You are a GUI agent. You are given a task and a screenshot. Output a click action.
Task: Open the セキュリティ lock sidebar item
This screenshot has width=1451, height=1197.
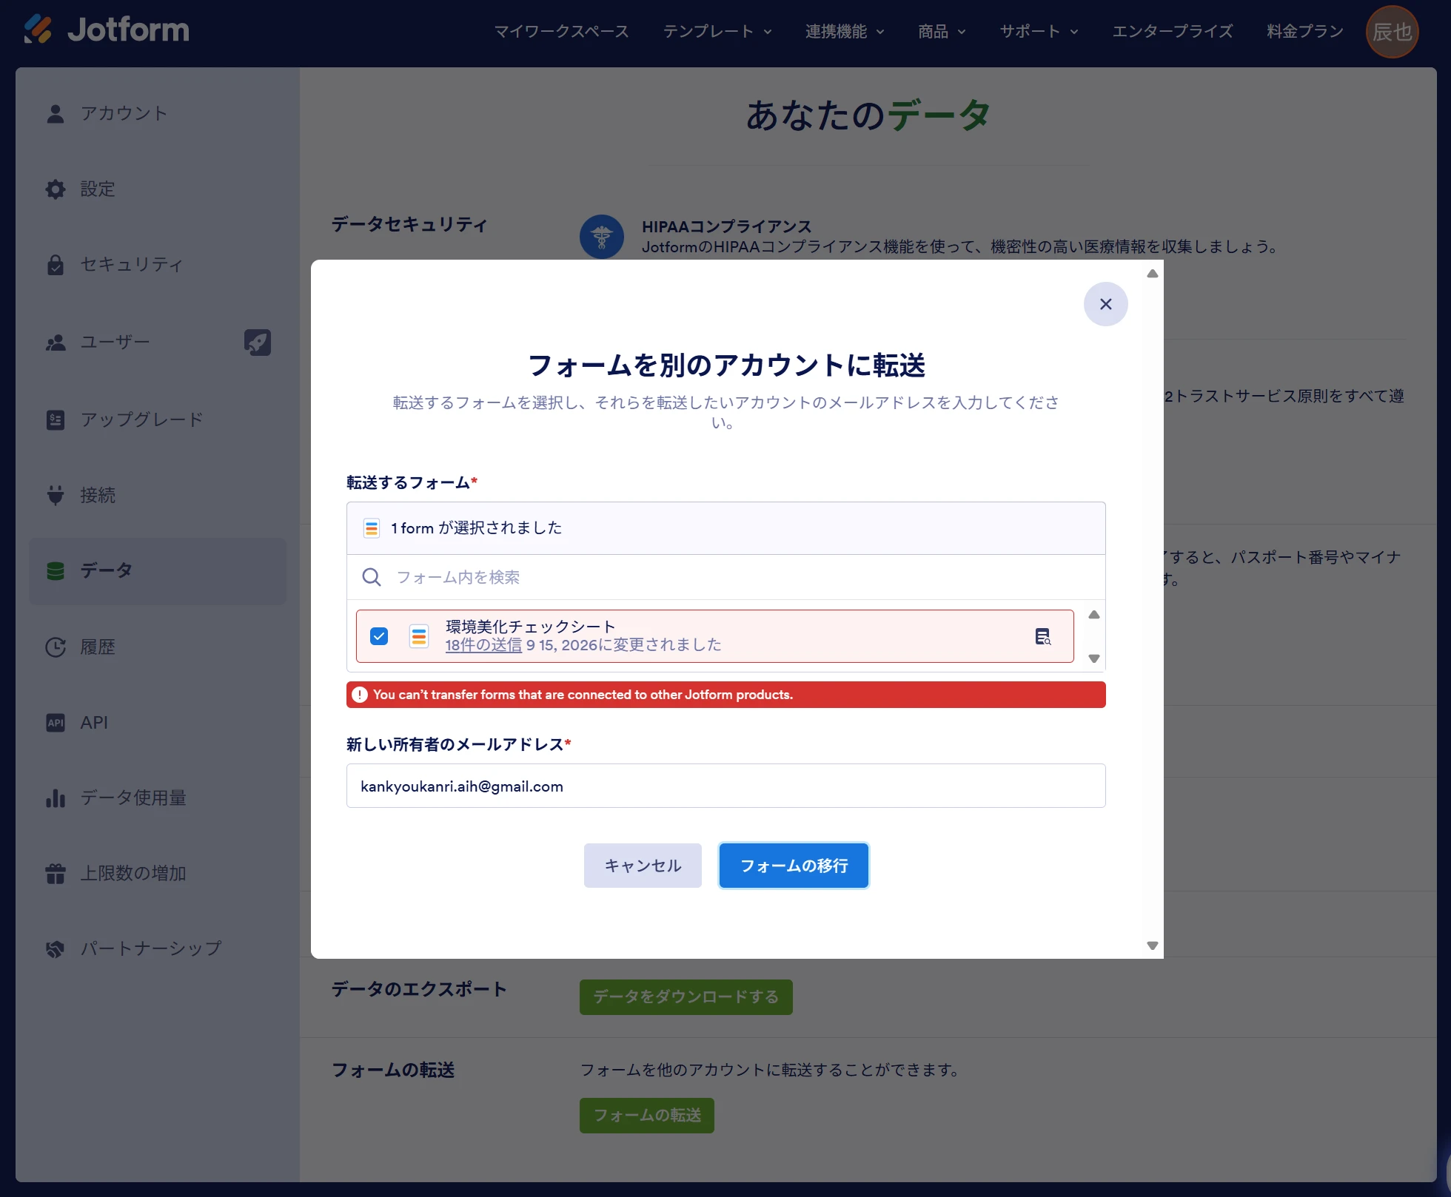pyautogui.click(x=157, y=264)
